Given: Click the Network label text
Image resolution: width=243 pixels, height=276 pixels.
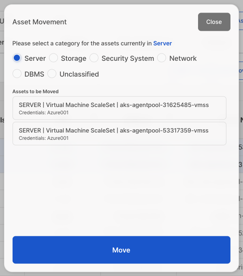Looking at the screenshot, I should click(183, 58).
